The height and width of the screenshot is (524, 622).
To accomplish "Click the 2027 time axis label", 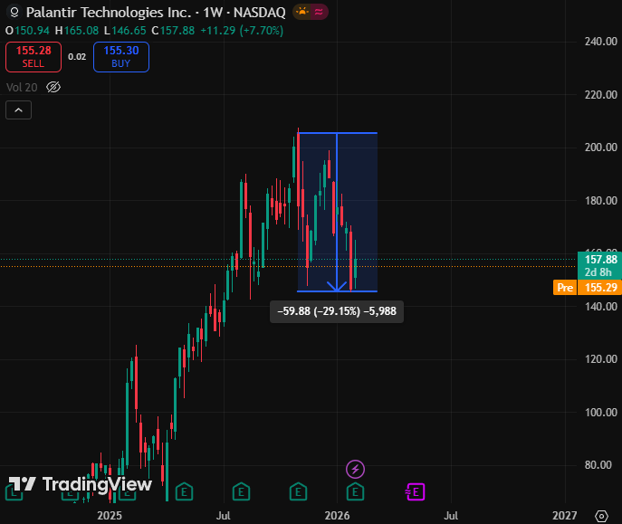I will pyautogui.click(x=564, y=516).
